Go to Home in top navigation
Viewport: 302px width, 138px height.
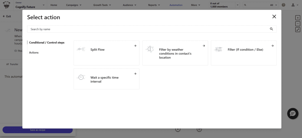pos(54,5)
